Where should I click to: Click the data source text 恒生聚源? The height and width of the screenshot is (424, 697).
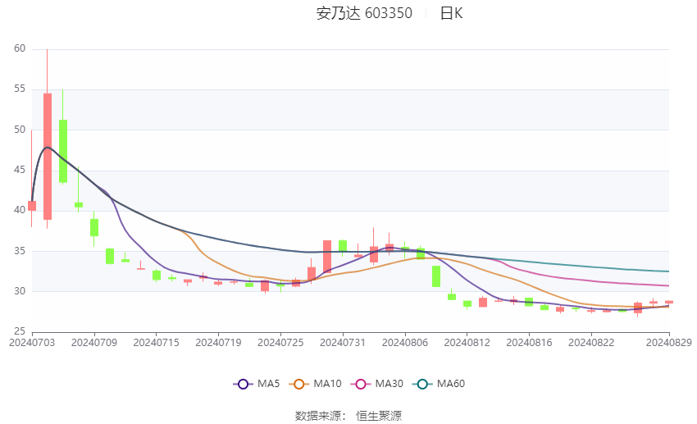tap(379, 416)
